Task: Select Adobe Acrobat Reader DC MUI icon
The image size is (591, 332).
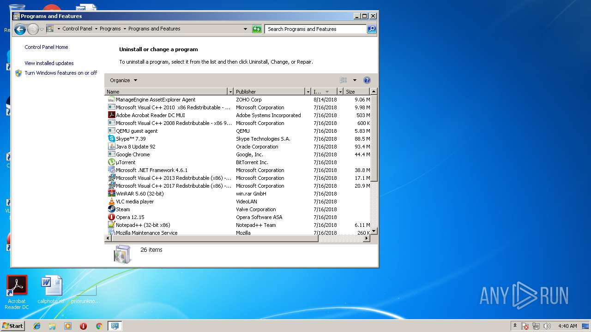Action: (x=111, y=115)
